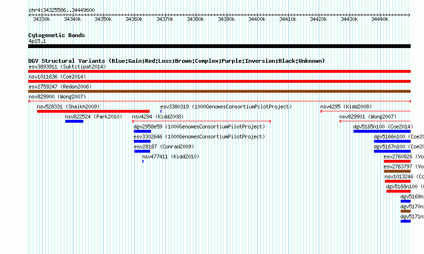The height and width of the screenshot is (254, 424).
Task: Click the 34440k ruler tick label
Action: click(380, 19)
